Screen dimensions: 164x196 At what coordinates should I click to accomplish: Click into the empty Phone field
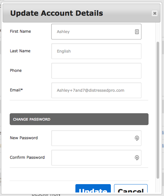96,71
